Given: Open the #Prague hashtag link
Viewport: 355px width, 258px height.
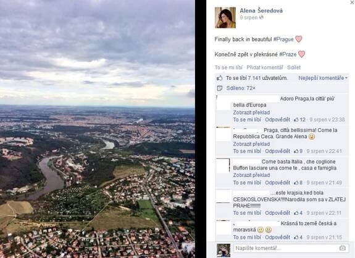Looking at the screenshot, I should coord(283,39).
